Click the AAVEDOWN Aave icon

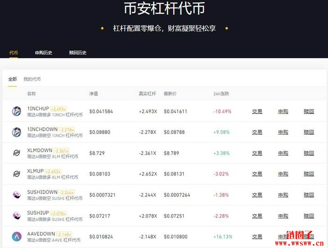[16, 236]
